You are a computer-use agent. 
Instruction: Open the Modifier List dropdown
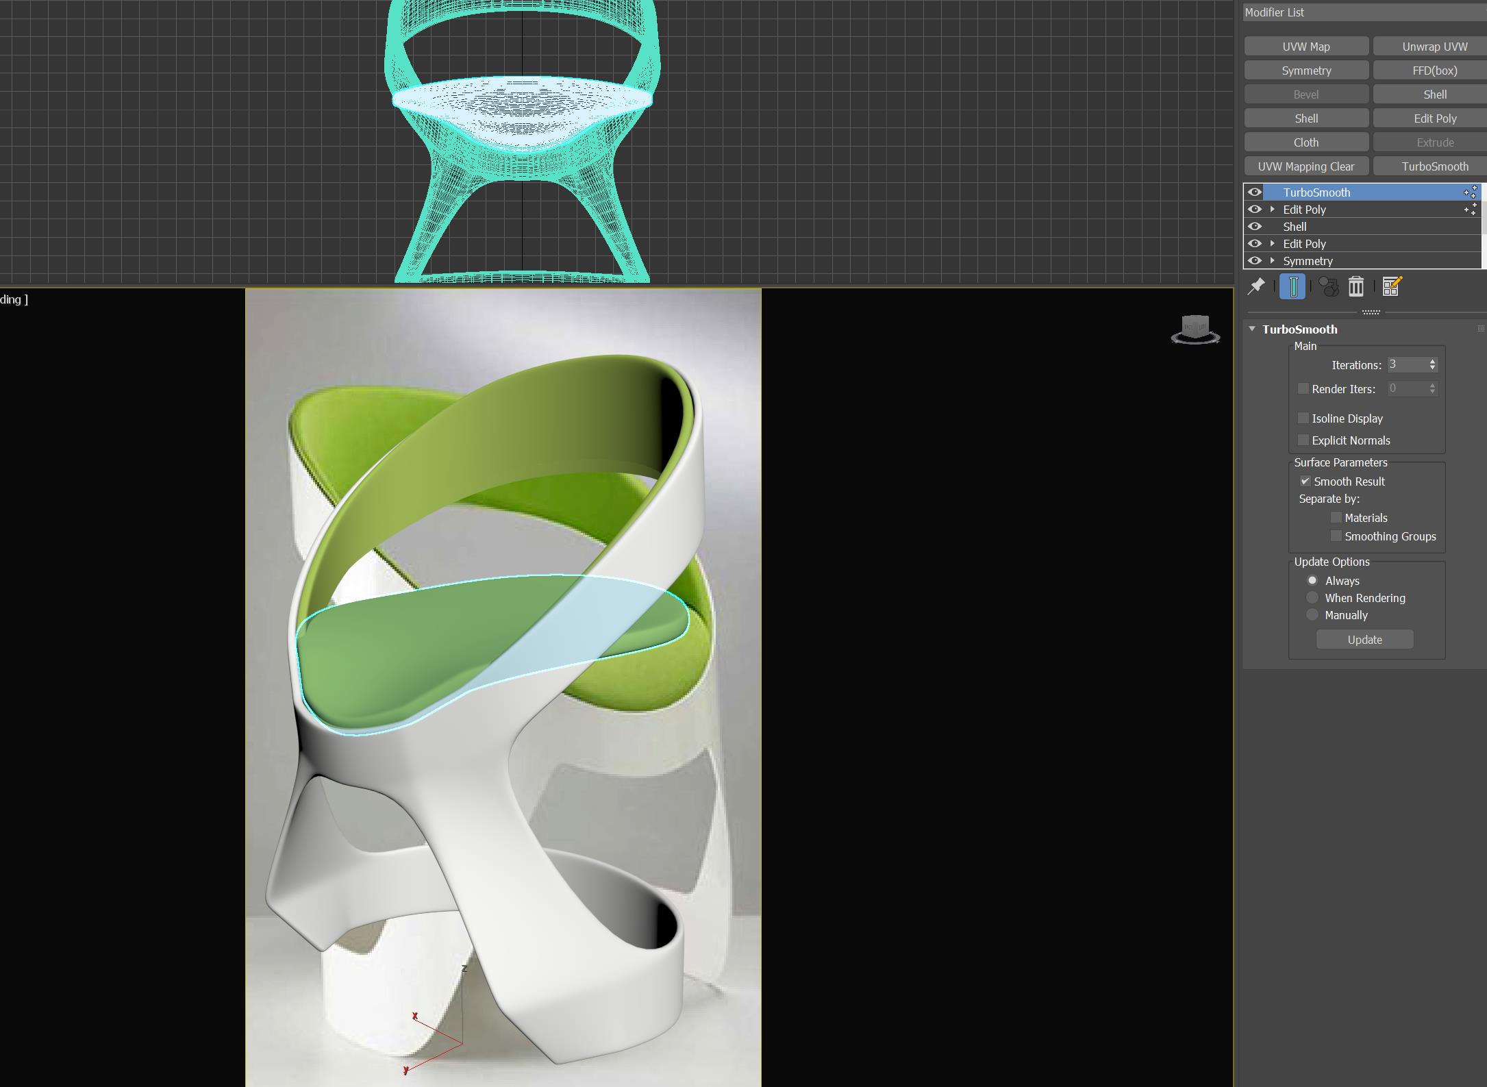point(1364,12)
